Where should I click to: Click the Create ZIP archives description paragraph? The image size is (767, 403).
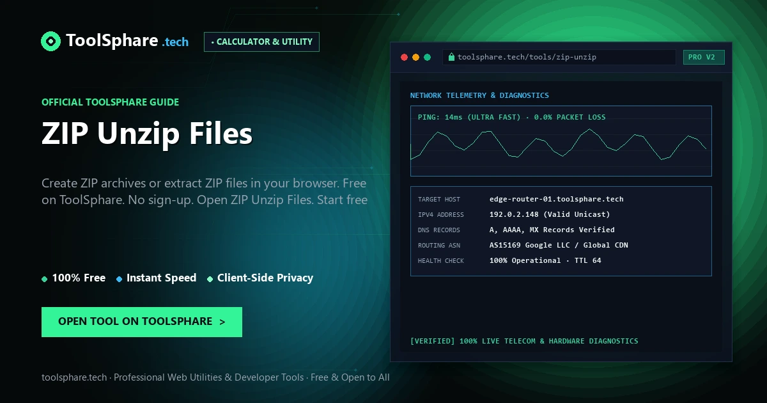point(205,191)
